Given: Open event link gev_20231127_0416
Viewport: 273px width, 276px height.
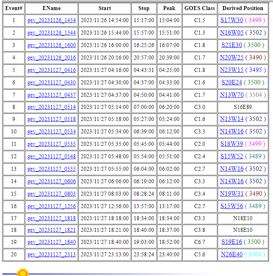Looking at the screenshot, I should tap(51, 70).
